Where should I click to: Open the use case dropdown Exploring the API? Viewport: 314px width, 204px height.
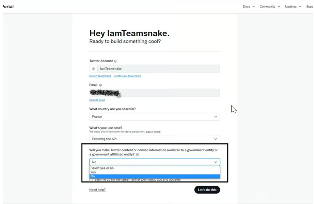155,139
